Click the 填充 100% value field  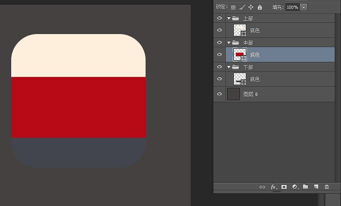pyautogui.click(x=293, y=7)
